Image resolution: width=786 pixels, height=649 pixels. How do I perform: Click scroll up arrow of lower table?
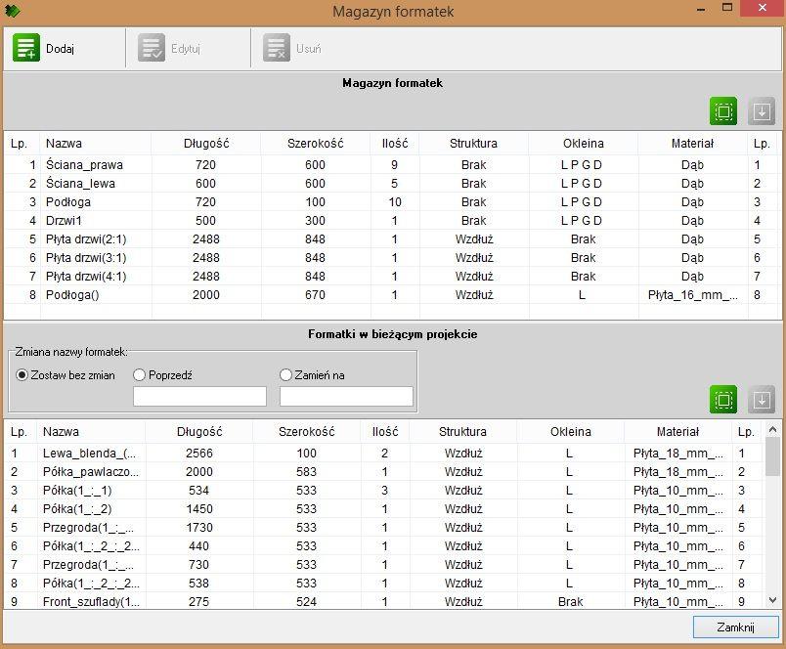point(773,429)
